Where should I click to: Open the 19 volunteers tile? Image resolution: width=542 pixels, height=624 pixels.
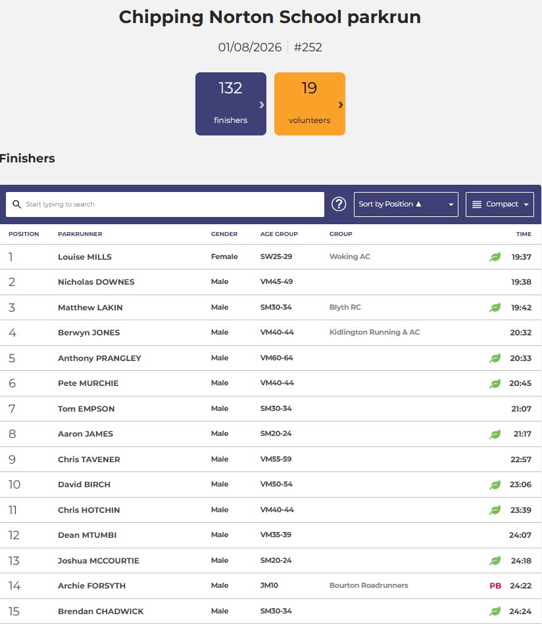coord(309,104)
